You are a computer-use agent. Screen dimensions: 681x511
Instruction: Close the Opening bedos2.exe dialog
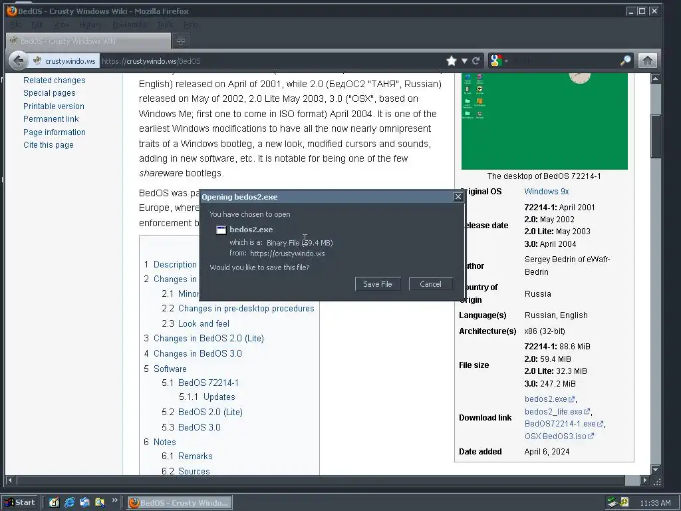[458, 197]
